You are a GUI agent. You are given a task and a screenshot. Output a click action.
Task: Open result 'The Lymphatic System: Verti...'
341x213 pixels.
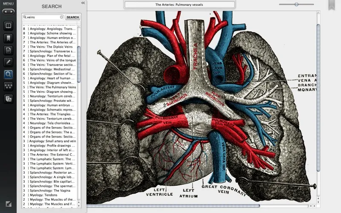tap(49, 164)
